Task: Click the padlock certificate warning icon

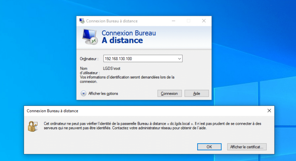Action: 33,126
